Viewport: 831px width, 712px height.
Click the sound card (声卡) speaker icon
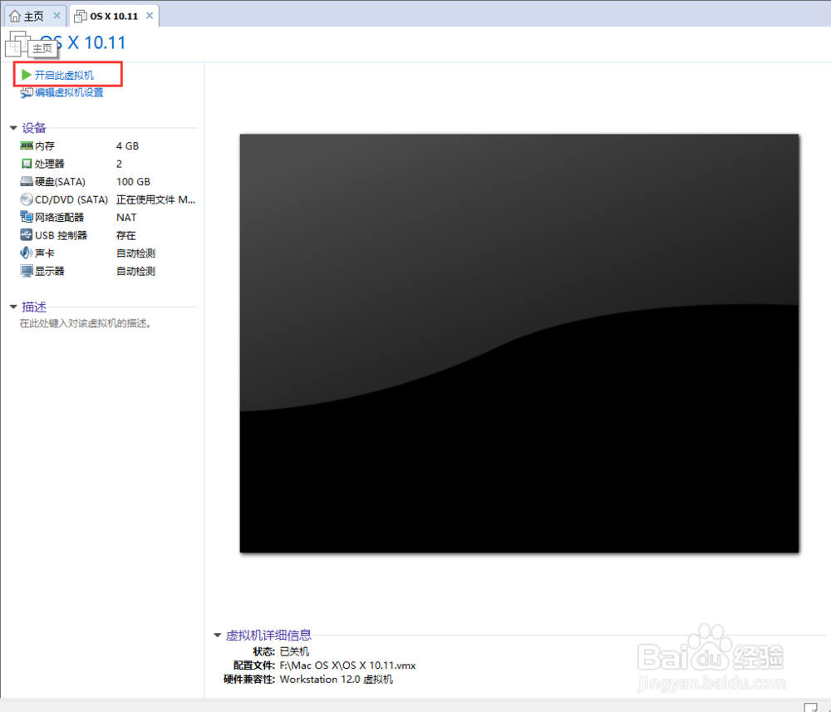pos(27,253)
